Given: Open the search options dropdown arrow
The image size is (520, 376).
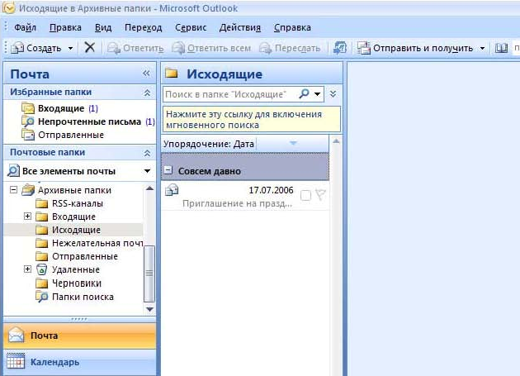Looking at the screenshot, I should 318,94.
